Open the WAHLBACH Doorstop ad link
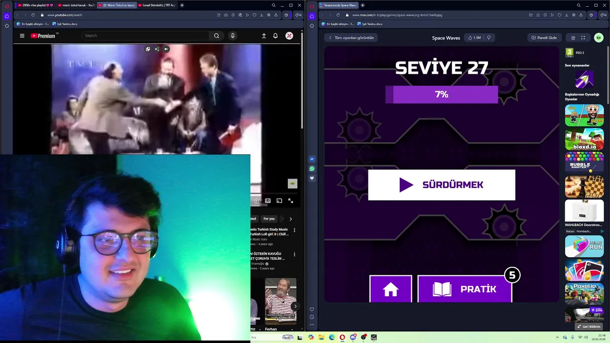 click(x=584, y=225)
